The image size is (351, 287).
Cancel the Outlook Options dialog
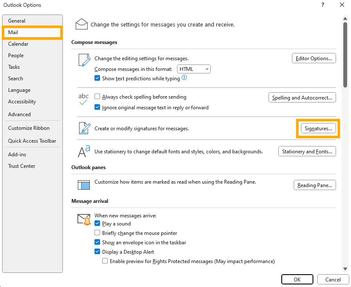pyautogui.click(x=333, y=279)
